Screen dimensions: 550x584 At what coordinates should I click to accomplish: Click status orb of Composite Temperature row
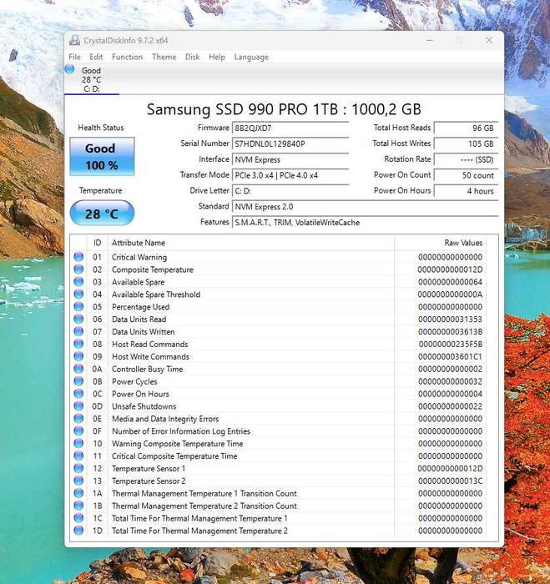coord(78,269)
